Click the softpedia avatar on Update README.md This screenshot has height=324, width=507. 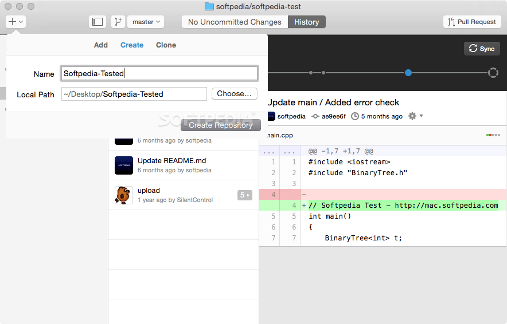[124, 165]
